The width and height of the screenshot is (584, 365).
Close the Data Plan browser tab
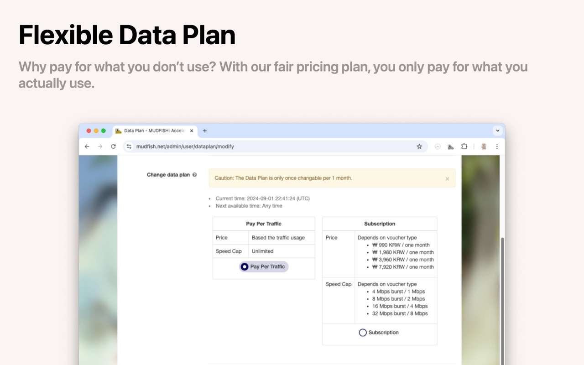coord(192,130)
